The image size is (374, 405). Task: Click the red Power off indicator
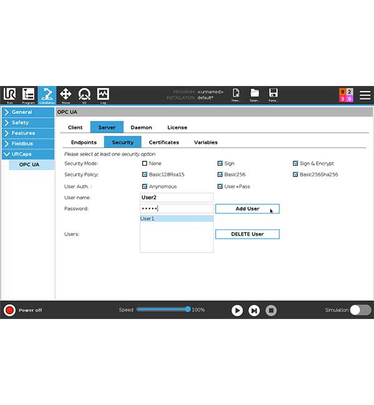9,310
